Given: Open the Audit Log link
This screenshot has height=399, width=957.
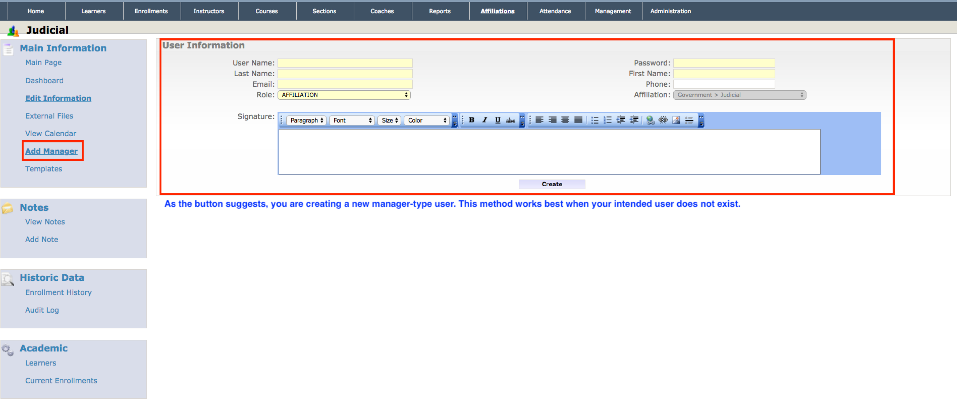Looking at the screenshot, I should [x=42, y=310].
